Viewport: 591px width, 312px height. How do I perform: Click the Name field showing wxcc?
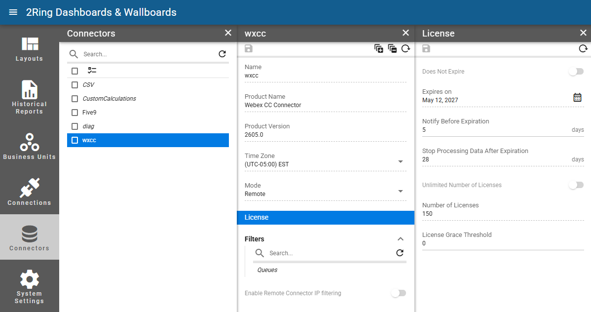[x=325, y=76]
